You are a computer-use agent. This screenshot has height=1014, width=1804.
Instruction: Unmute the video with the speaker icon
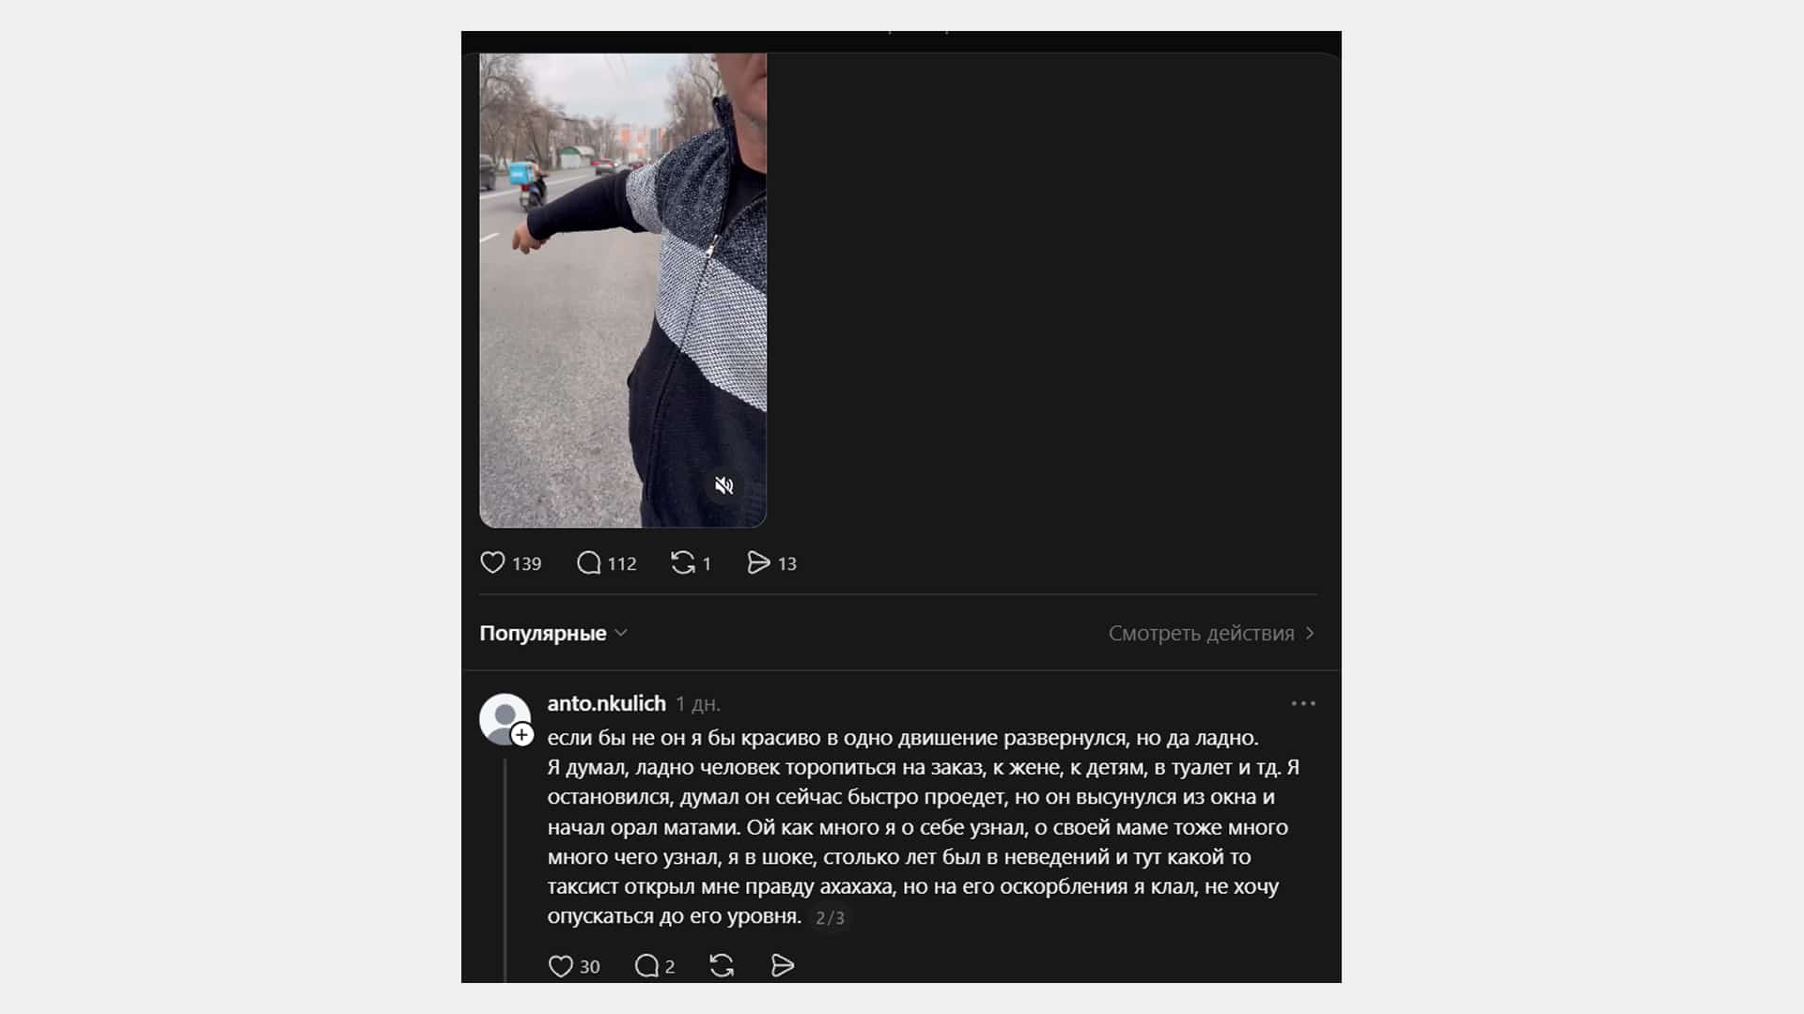723,485
